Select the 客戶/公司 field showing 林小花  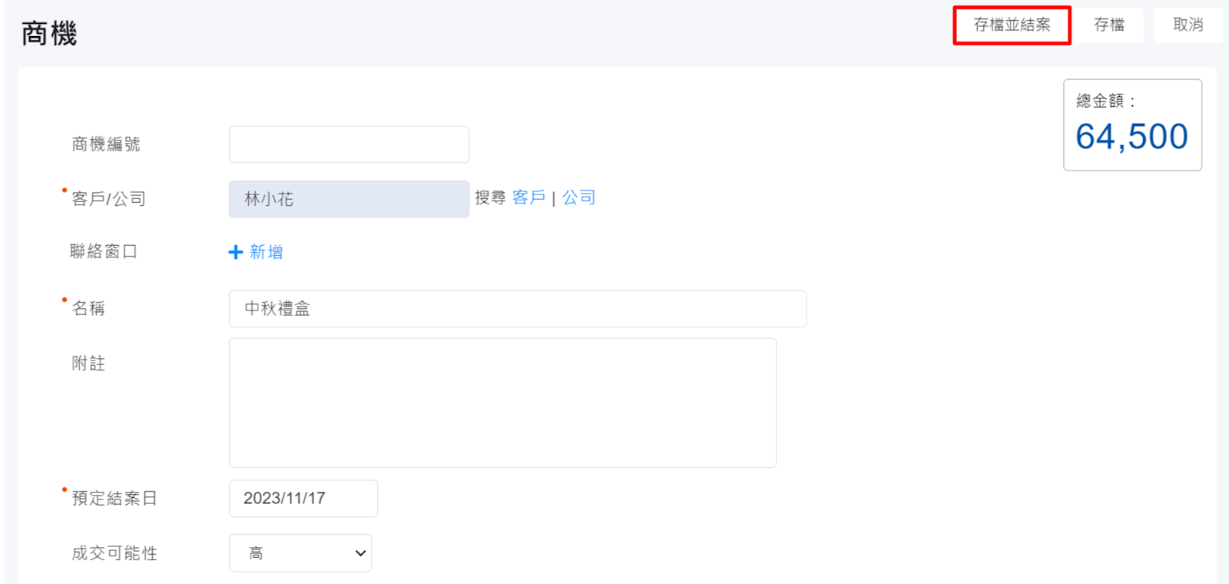pyautogui.click(x=349, y=199)
